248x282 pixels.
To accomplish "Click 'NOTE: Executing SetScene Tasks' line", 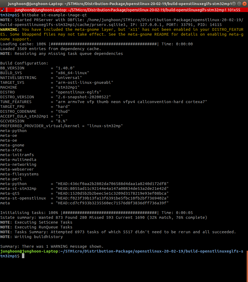I will (36, 223).
